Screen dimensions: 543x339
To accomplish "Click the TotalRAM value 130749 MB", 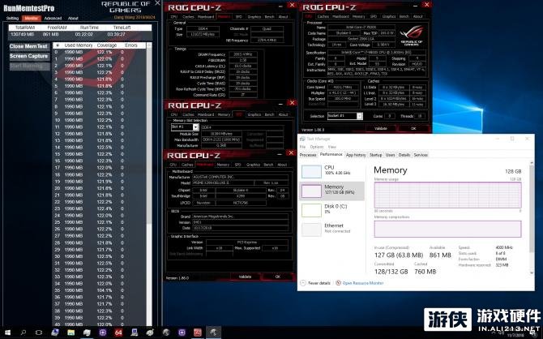I will (x=23, y=34).
